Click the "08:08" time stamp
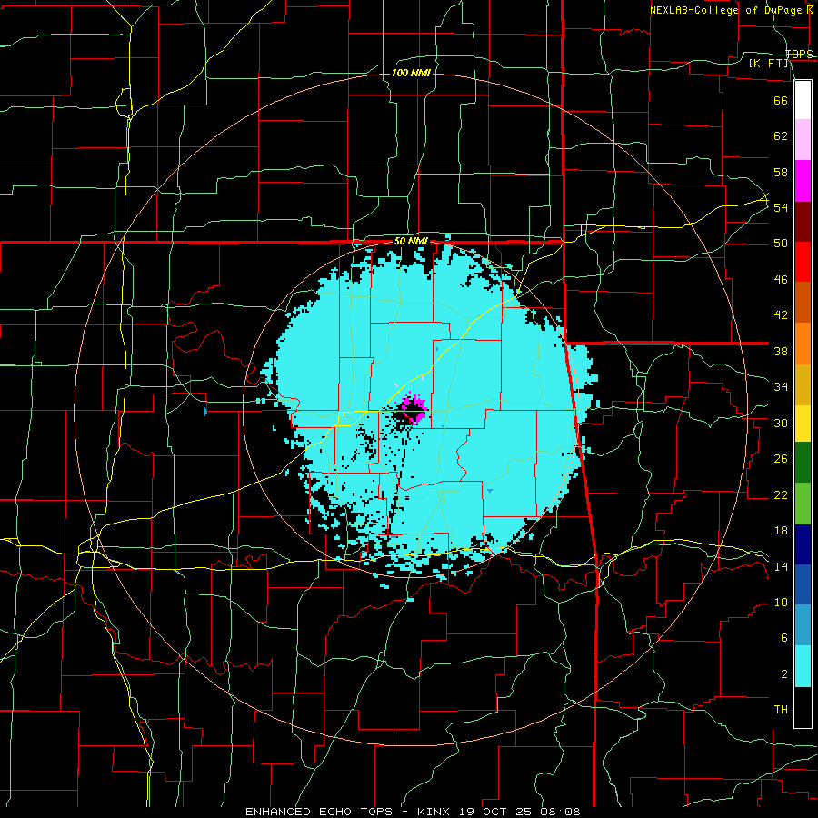Screen dimensions: 818x818 pyautogui.click(x=560, y=812)
